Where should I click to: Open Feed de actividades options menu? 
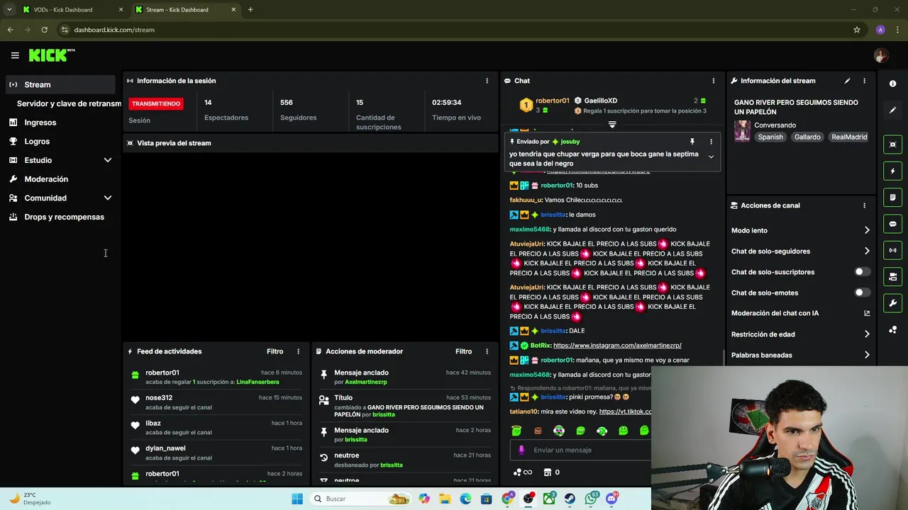tap(298, 351)
